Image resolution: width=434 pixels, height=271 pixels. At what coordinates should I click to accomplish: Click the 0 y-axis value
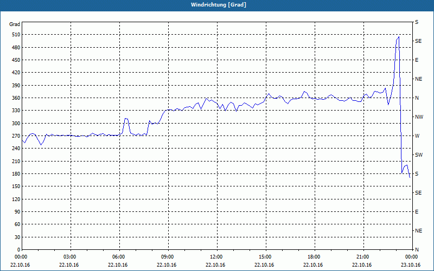pos(18,250)
